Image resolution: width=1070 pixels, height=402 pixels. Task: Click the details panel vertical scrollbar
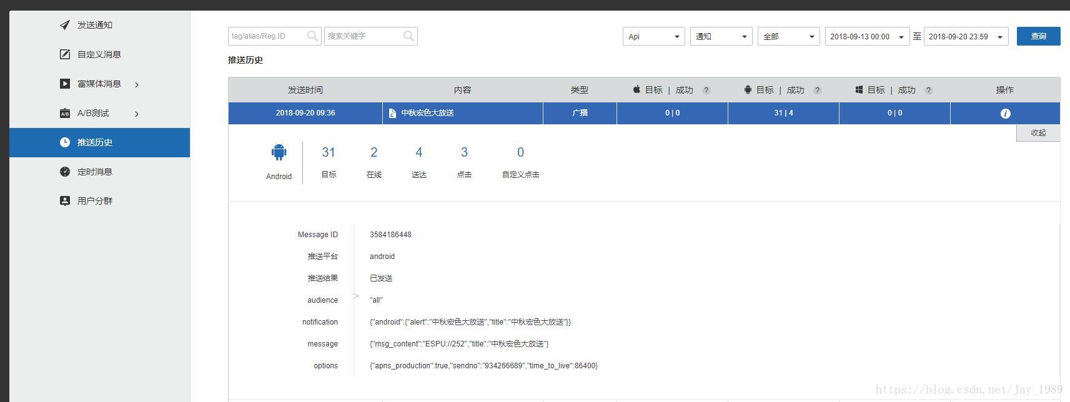(1060, 300)
